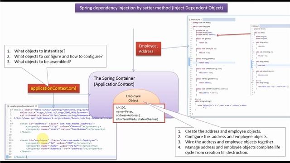Click the slide title about setter injection
Image resolution: width=290 pixels, height=163 pixels.
coord(151,8)
